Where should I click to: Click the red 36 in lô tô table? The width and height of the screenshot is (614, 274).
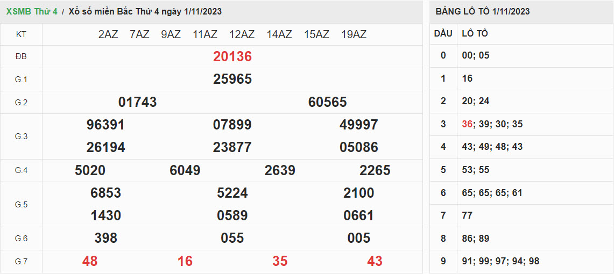[467, 124]
